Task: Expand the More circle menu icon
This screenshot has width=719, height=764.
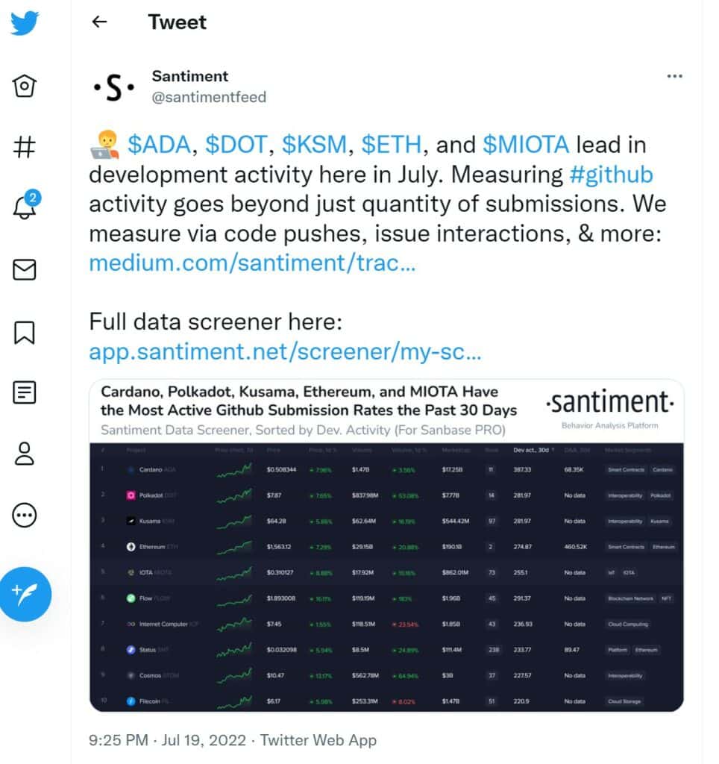Action: 25,514
